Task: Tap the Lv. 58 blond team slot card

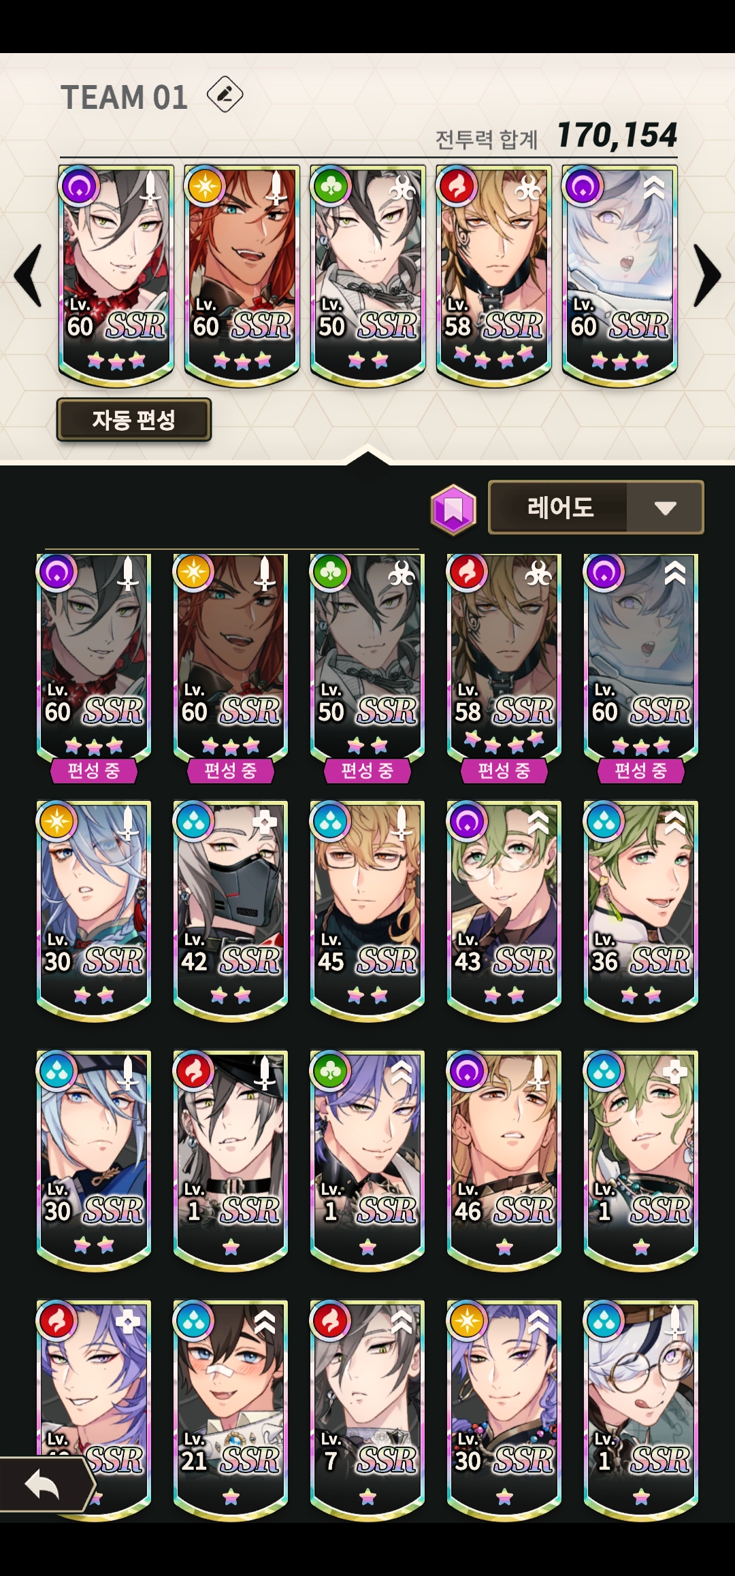Action: 493,276
